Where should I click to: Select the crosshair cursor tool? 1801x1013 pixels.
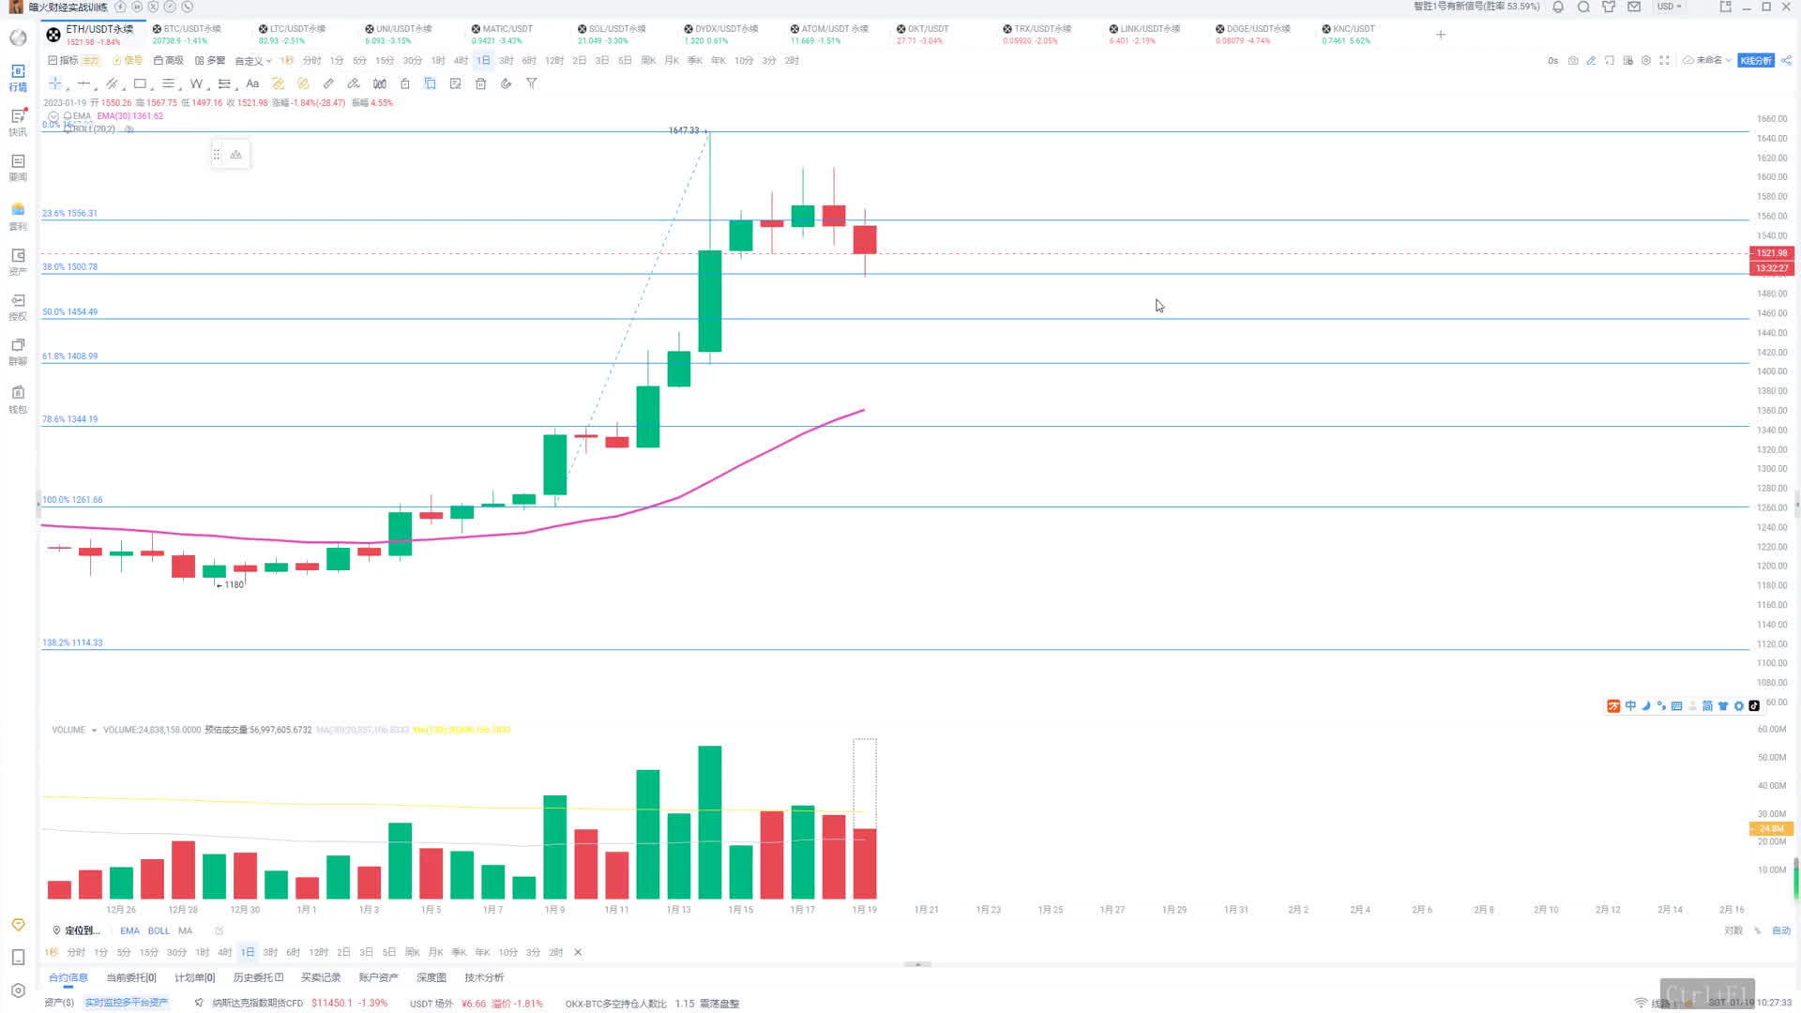(x=54, y=83)
